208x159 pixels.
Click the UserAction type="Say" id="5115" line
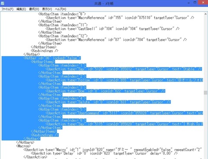(124, 124)
